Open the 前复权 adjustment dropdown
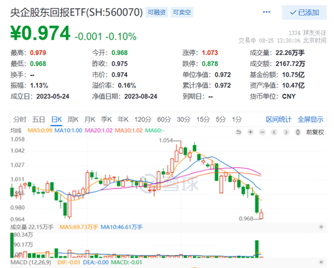Screen dimensions: 334x268 (315, 132)
